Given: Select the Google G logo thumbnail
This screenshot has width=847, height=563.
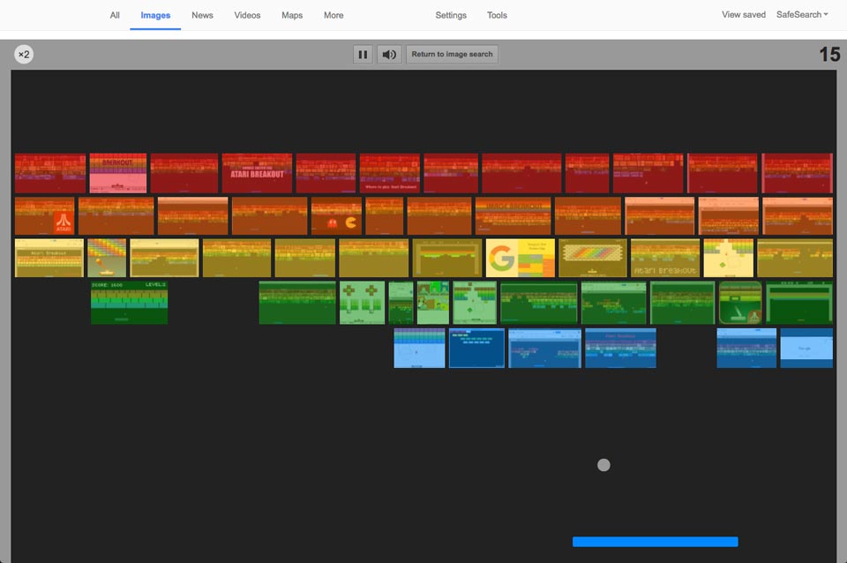Looking at the screenshot, I should (521, 258).
